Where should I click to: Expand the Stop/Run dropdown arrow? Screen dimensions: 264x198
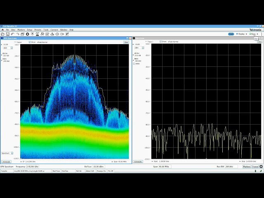pos(257,34)
